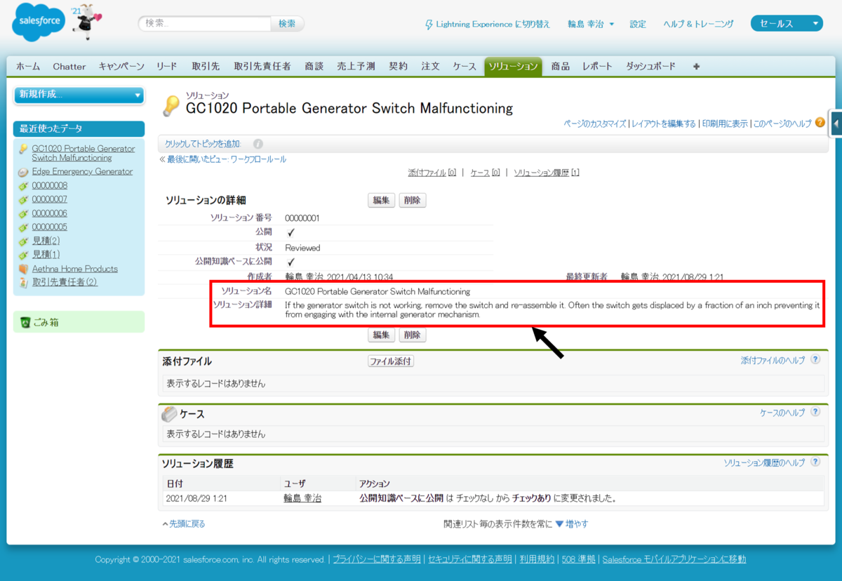
Task: Click the top 削除 button
Action: point(412,201)
